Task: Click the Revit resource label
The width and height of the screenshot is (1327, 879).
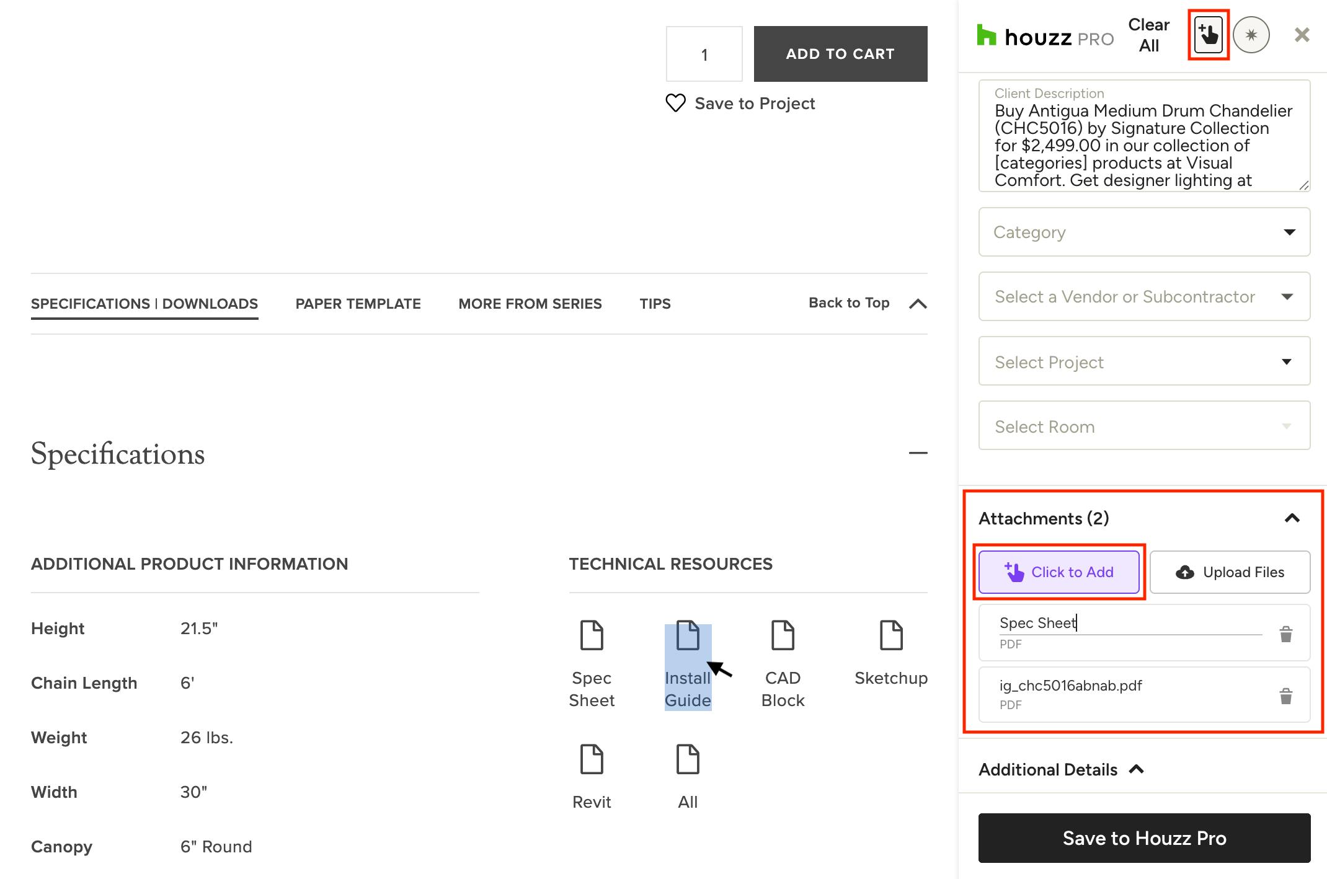Action: click(x=592, y=802)
